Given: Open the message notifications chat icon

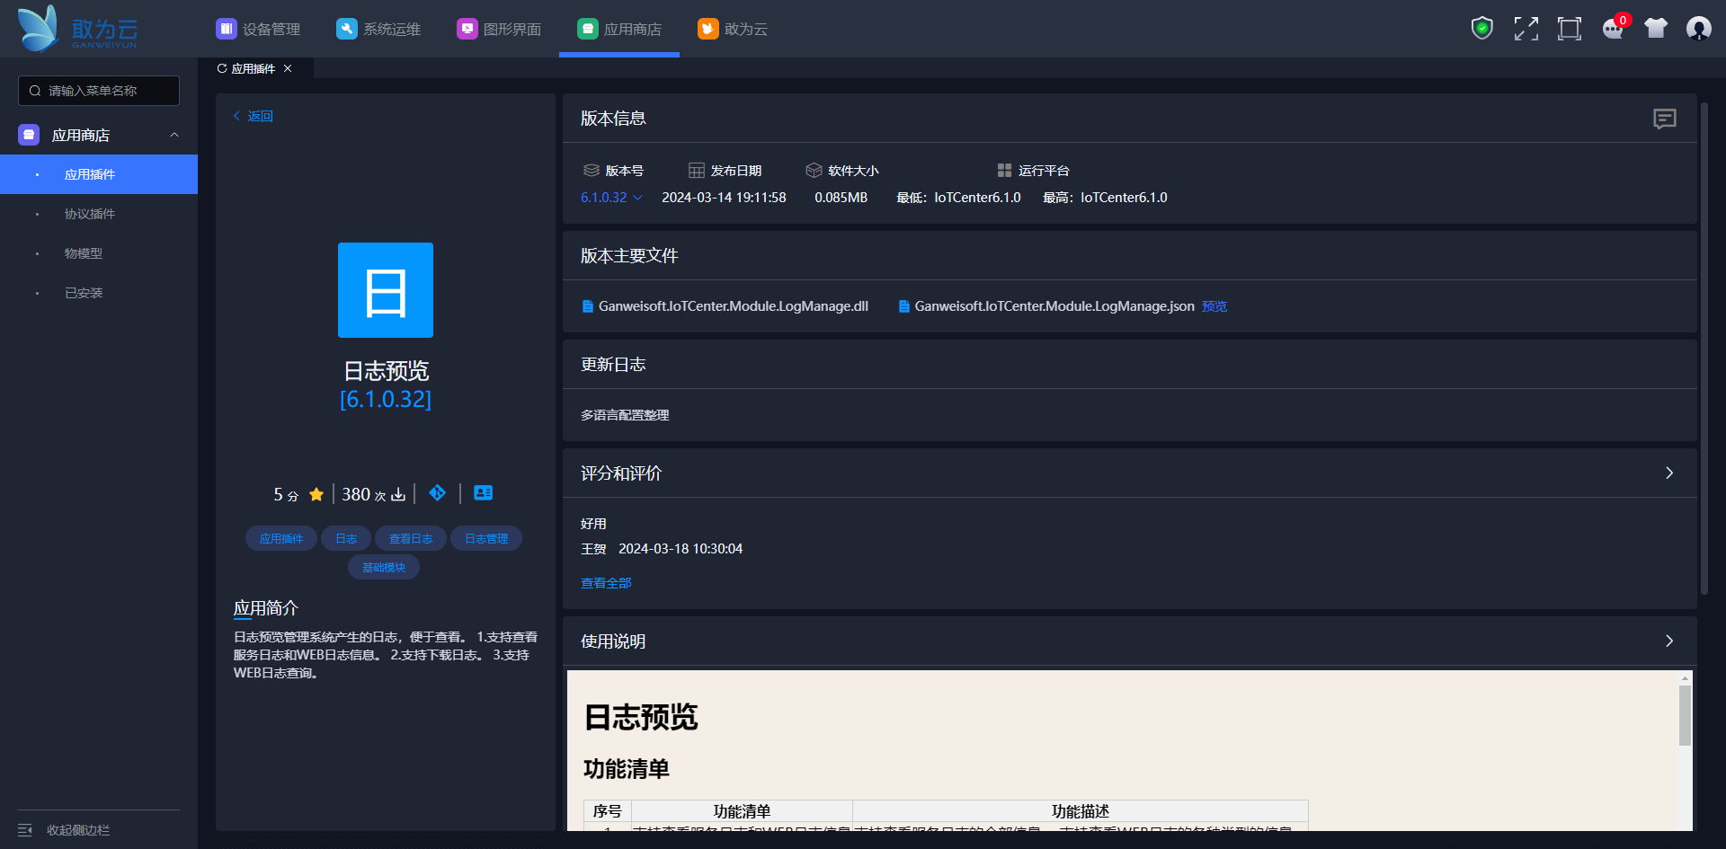Looking at the screenshot, I should point(1613,29).
